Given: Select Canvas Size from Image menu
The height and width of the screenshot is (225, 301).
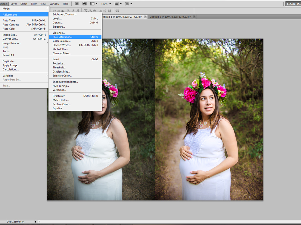Looking at the screenshot, I should (10, 39).
